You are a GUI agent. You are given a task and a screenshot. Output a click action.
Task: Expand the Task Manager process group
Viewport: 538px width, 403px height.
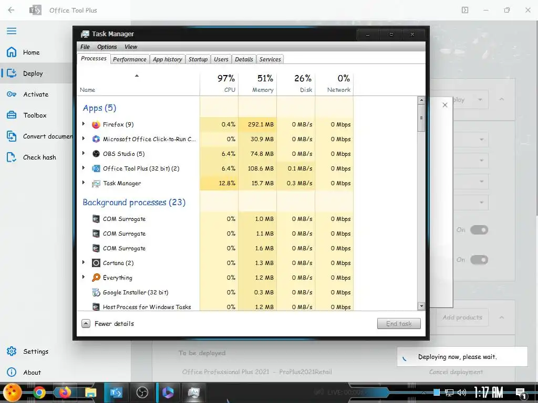[x=84, y=183]
